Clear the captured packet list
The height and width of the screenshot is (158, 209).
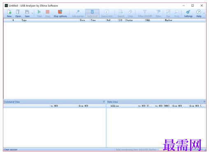tap(130, 14)
